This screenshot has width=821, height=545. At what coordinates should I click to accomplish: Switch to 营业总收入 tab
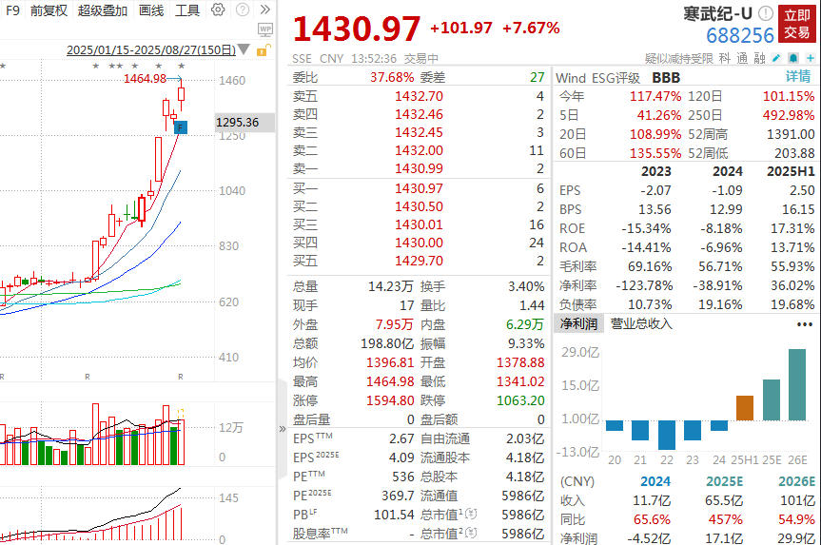point(641,323)
